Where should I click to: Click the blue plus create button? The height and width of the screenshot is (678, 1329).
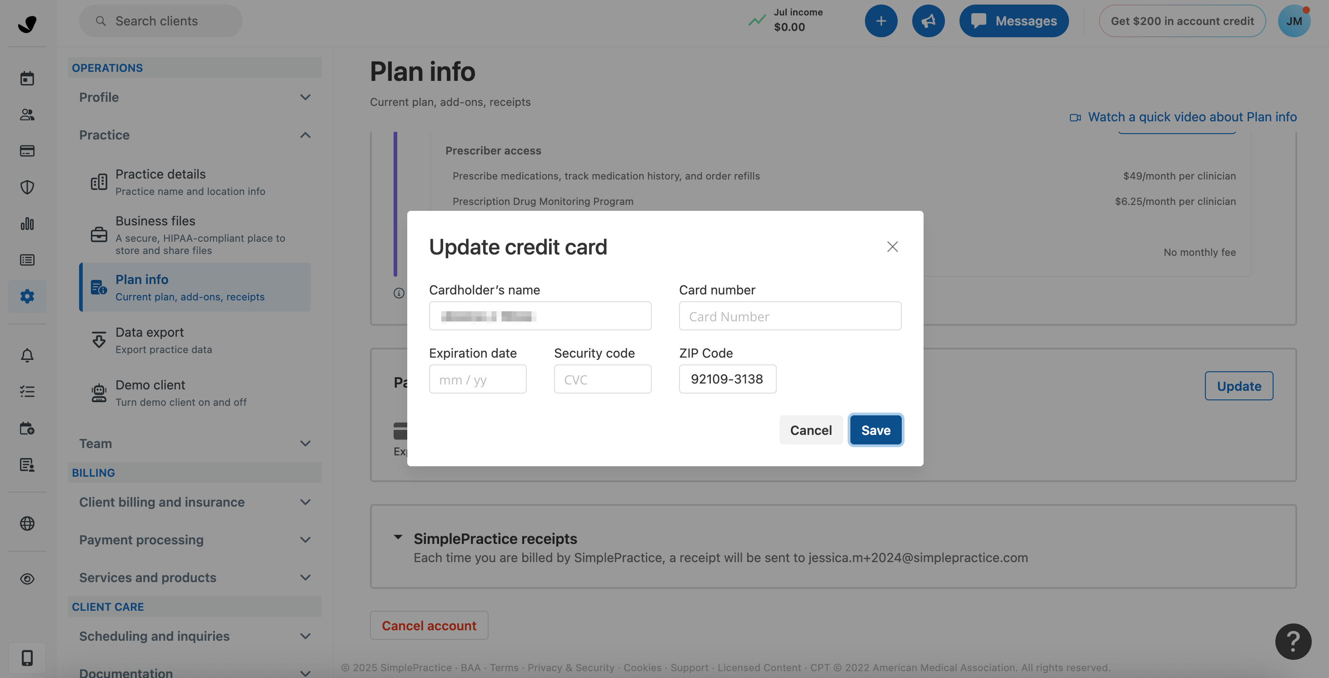coord(881,21)
